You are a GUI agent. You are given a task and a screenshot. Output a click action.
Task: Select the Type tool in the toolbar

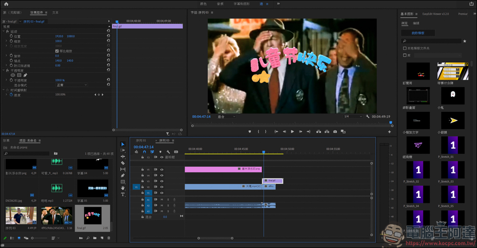tap(123, 194)
